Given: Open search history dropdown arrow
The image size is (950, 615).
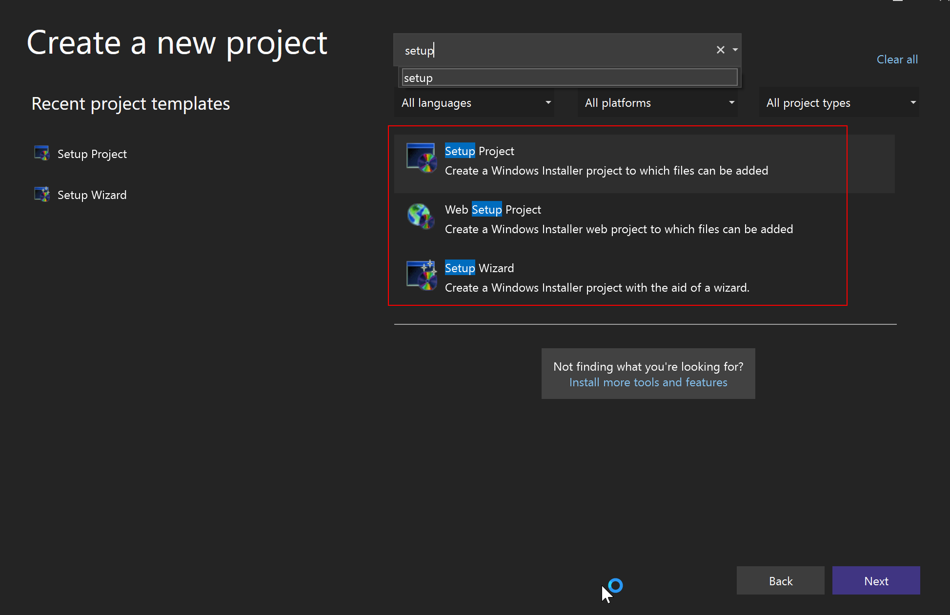Looking at the screenshot, I should (735, 50).
